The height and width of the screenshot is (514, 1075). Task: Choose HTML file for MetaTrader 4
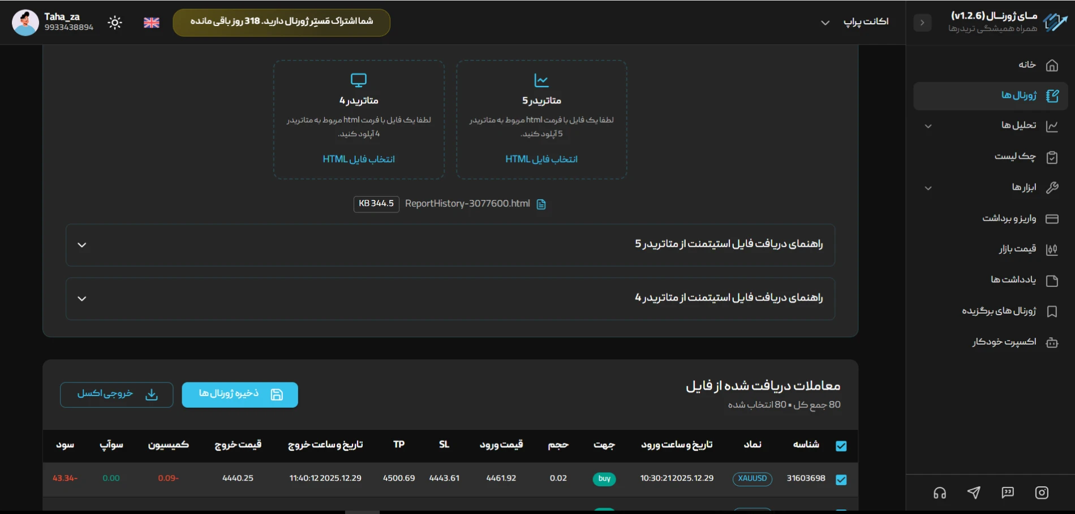(x=359, y=159)
